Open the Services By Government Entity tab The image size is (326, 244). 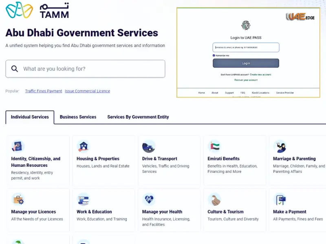(138, 117)
